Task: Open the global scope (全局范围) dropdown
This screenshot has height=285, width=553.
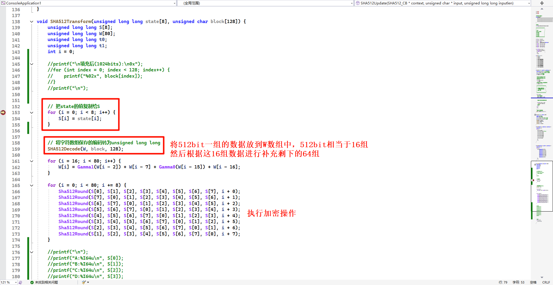Action: tap(352, 3)
